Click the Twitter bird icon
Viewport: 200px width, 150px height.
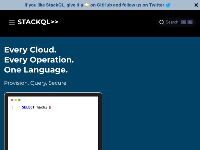tap(168, 5)
